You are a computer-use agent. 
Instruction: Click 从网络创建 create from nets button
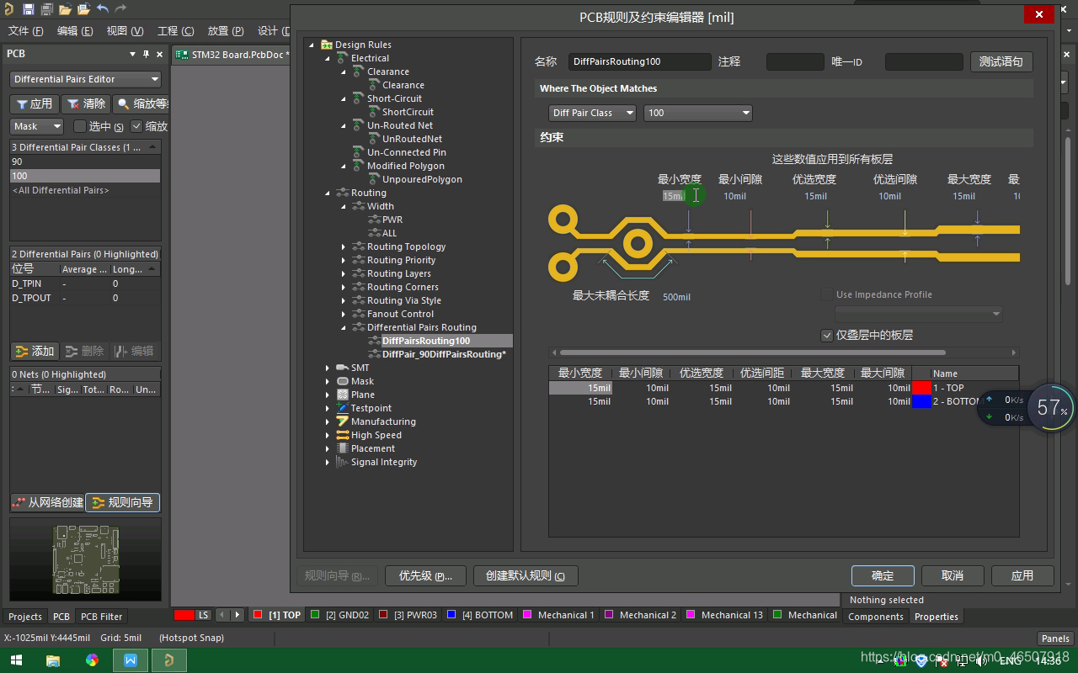click(x=47, y=502)
